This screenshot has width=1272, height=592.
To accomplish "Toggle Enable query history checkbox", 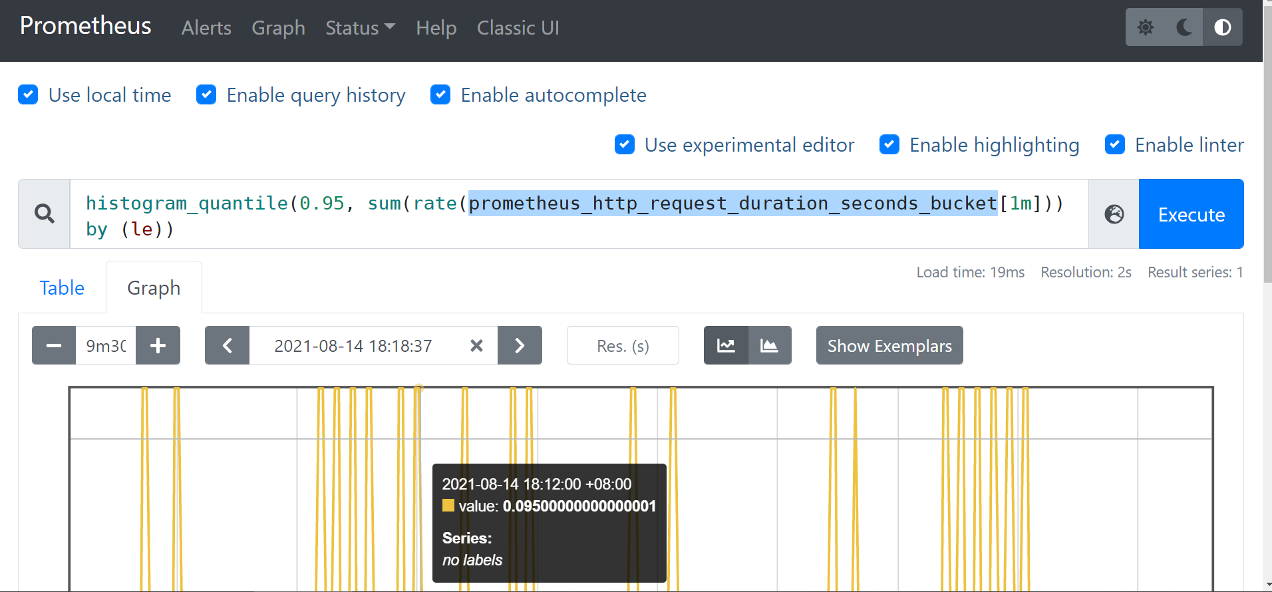I will click(206, 94).
